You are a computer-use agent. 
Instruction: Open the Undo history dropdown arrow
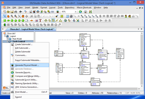click(47, 16)
